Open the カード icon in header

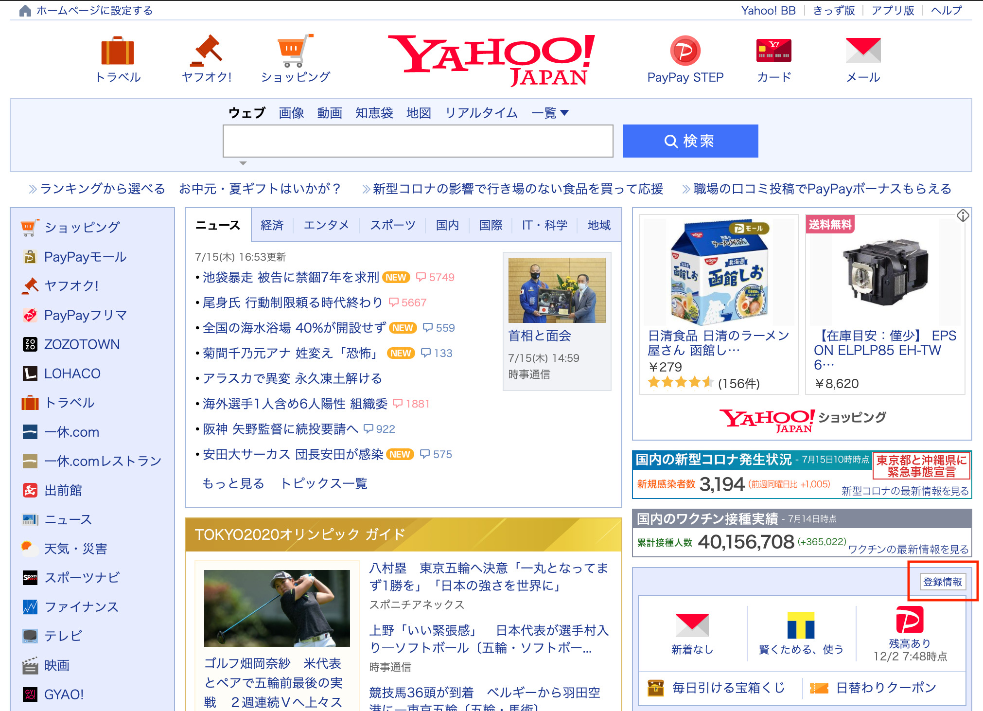tap(774, 51)
